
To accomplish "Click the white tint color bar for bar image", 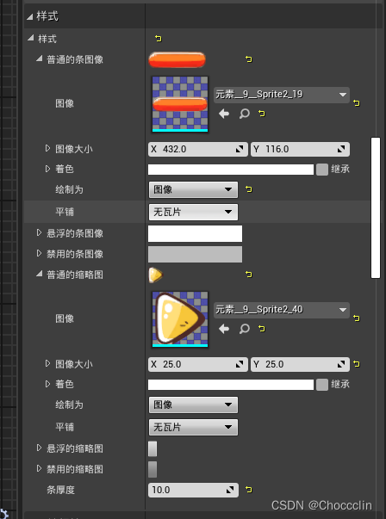I will (231, 170).
